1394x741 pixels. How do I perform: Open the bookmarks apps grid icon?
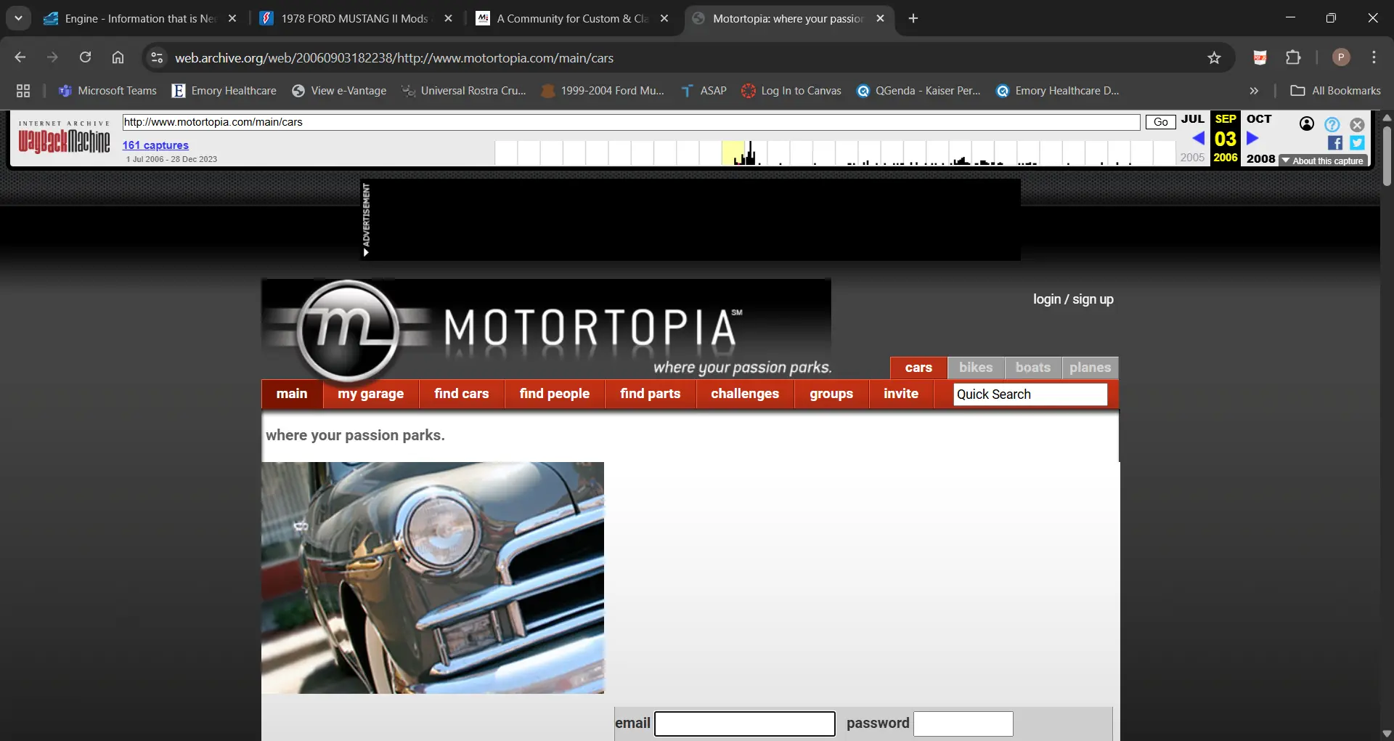point(23,91)
